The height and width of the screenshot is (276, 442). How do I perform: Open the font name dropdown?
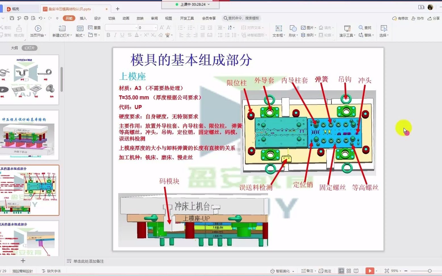coord(136,28)
